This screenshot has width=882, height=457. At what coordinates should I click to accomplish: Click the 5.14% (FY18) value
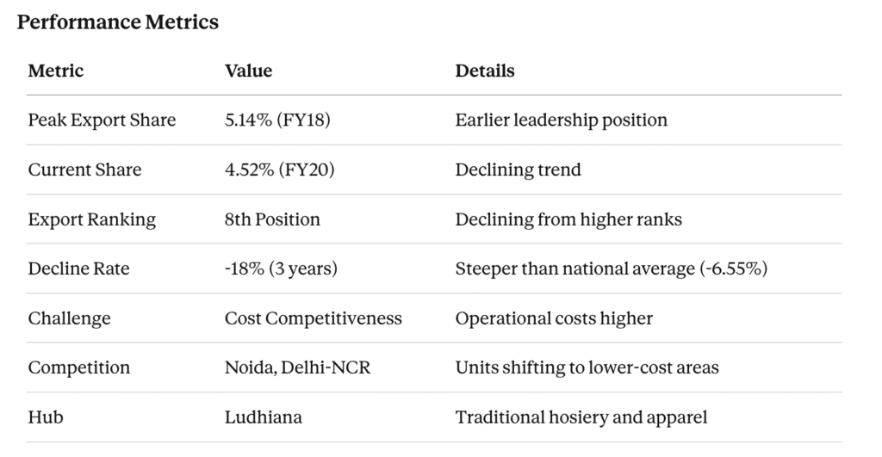(277, 120)
